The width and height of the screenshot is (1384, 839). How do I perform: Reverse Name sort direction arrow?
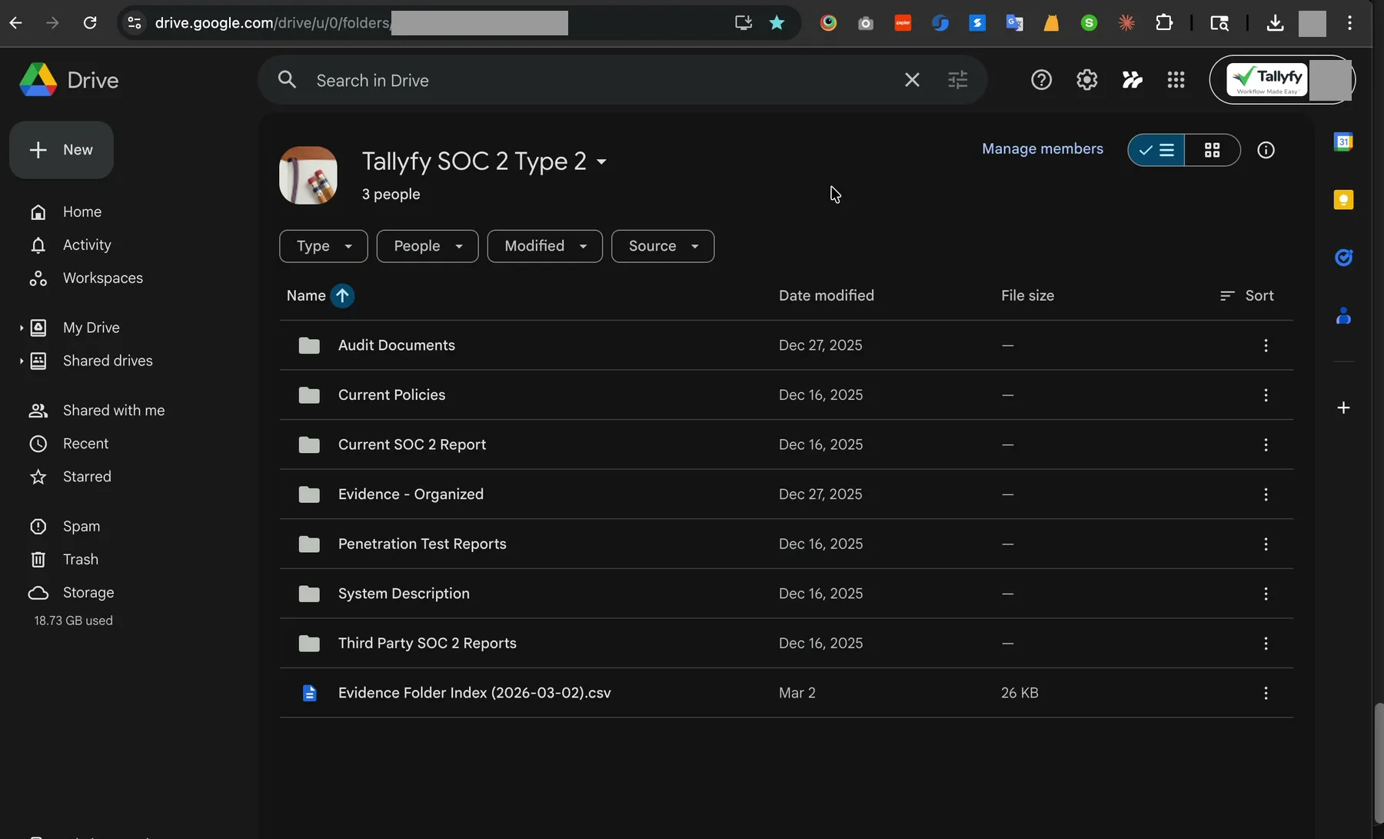[x=342, y=295]
